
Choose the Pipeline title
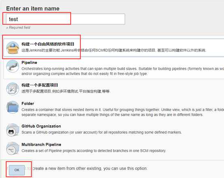pos(29,62)
